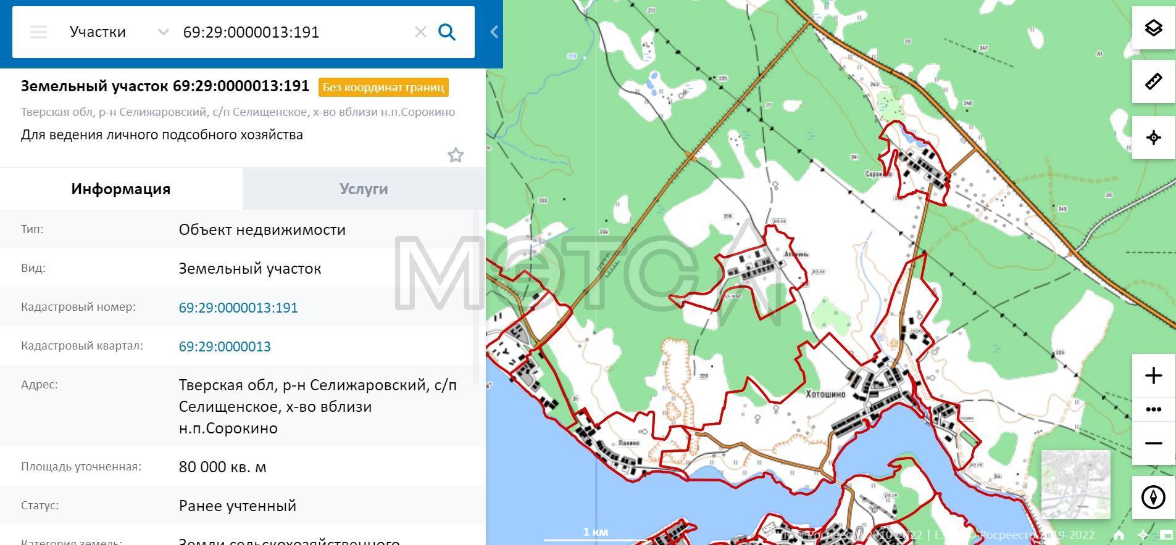Select the 'Вид' value 'Земельный участок'
Image resolution: width=1176 pixels, height=545 pixels.
click(250, 269)
